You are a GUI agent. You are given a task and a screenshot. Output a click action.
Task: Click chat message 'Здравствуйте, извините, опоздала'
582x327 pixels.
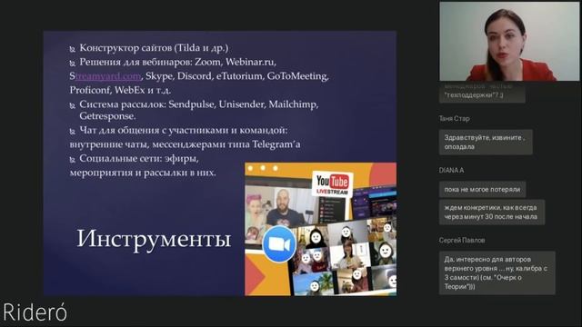tap(486, 142)
